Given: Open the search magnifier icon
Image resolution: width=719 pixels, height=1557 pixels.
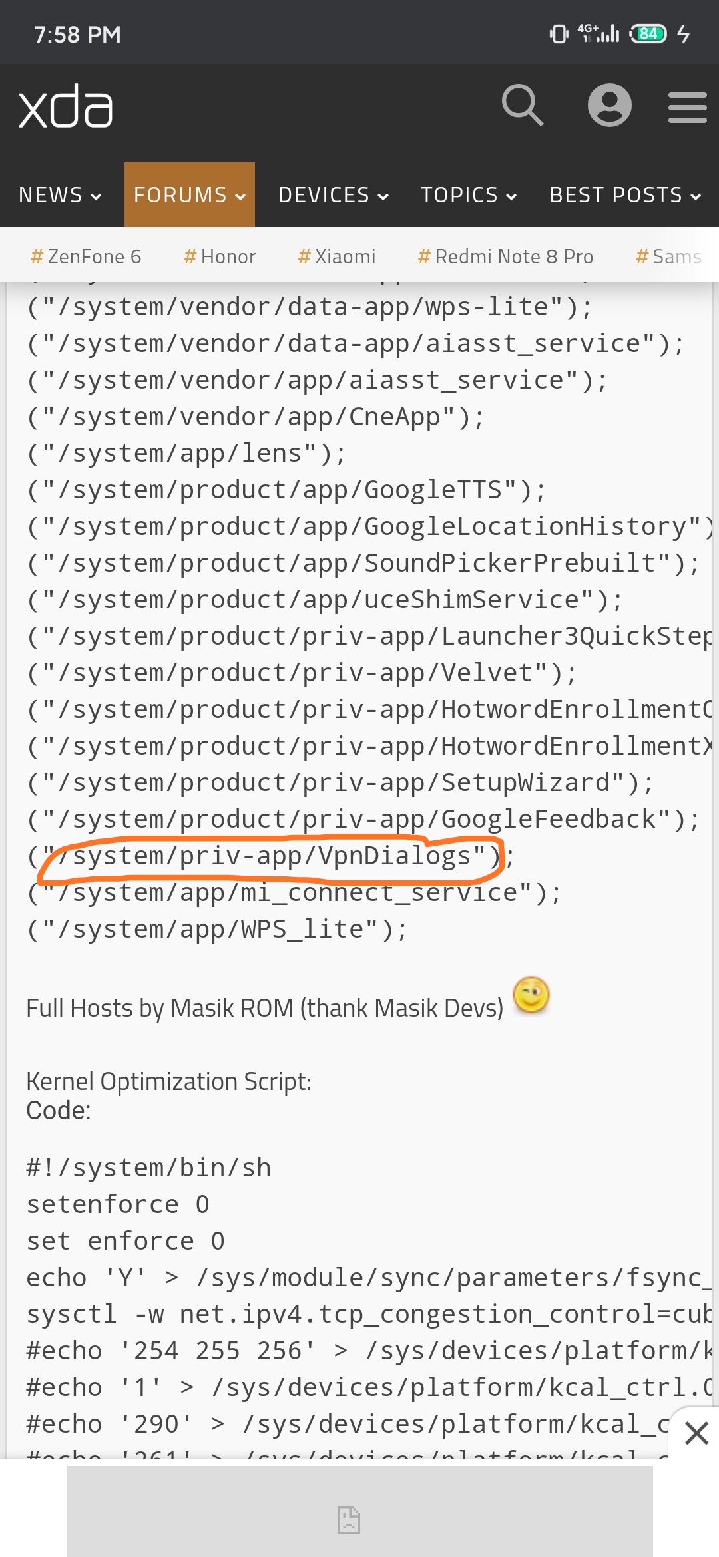Looking at the screenshot, I should pos(523,105).
